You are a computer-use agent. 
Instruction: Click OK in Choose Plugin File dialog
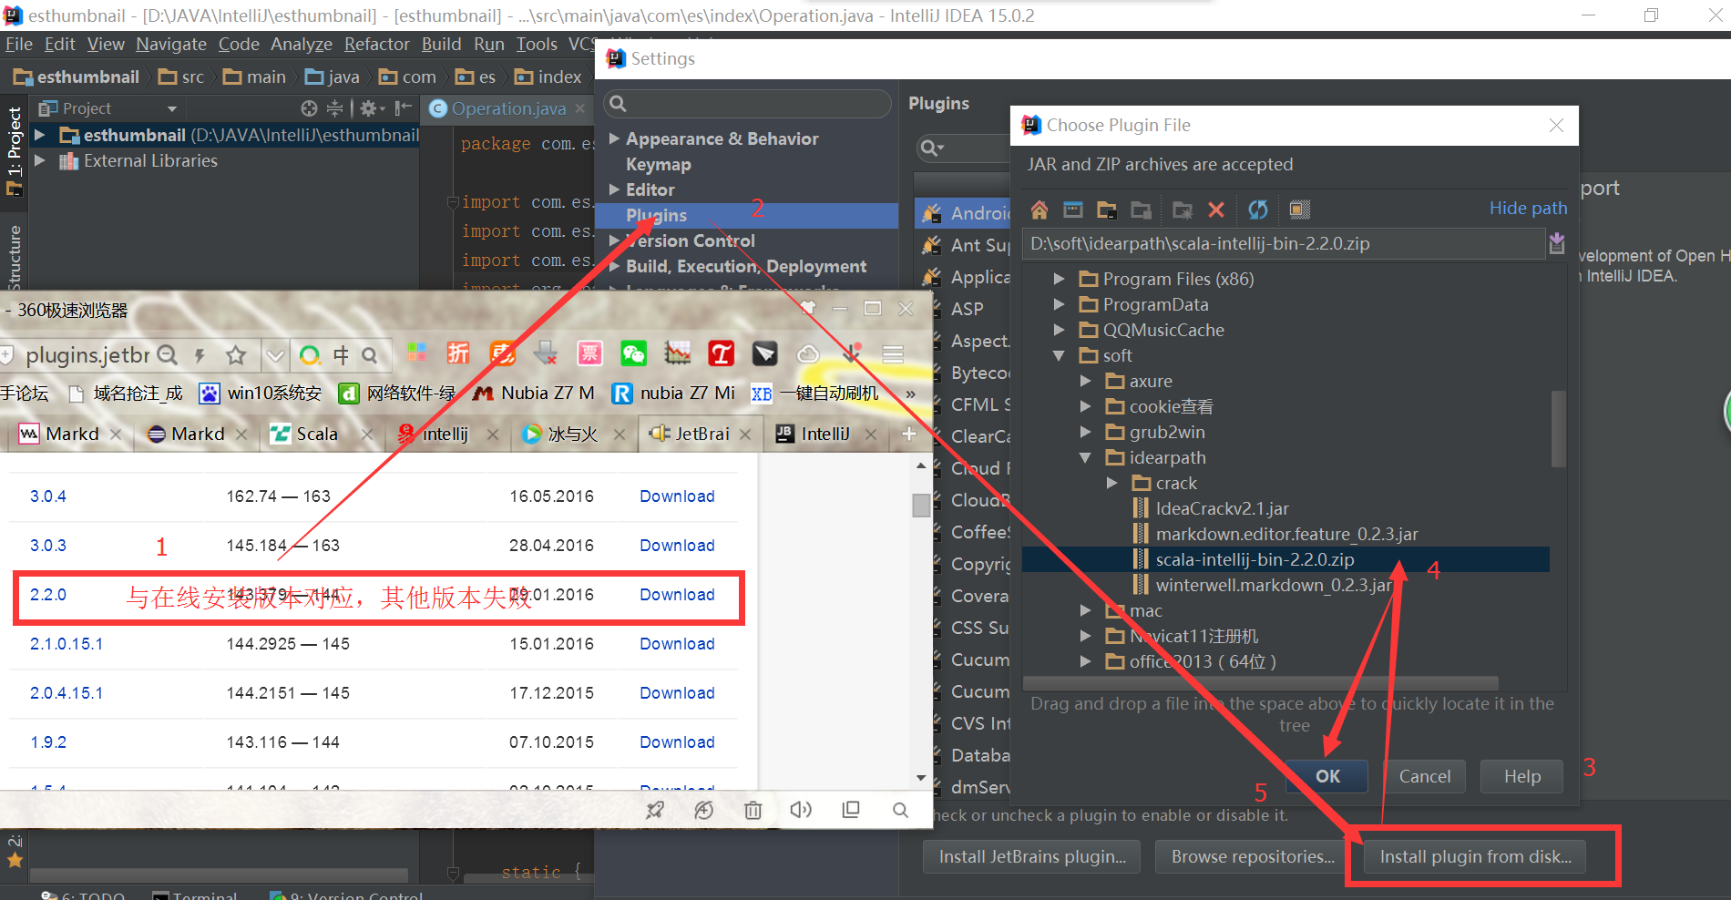(1327, 776)
